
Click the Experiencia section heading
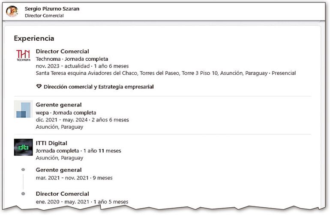pos(34,38)
